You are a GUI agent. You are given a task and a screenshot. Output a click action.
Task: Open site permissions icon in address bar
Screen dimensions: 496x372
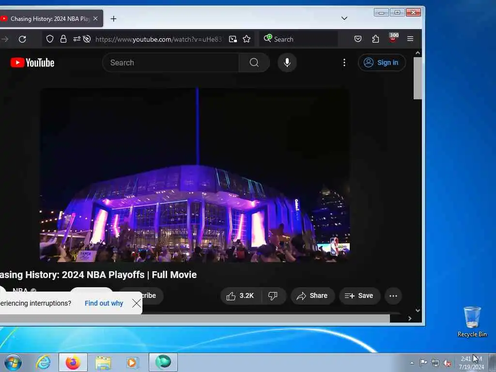tap(77, 39)
